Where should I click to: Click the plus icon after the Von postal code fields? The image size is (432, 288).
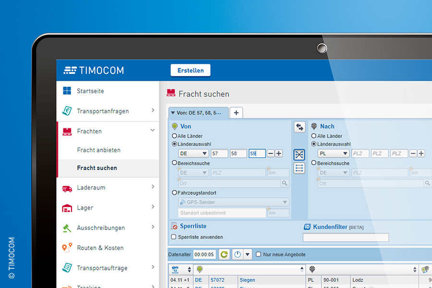(x=279, y=154)
